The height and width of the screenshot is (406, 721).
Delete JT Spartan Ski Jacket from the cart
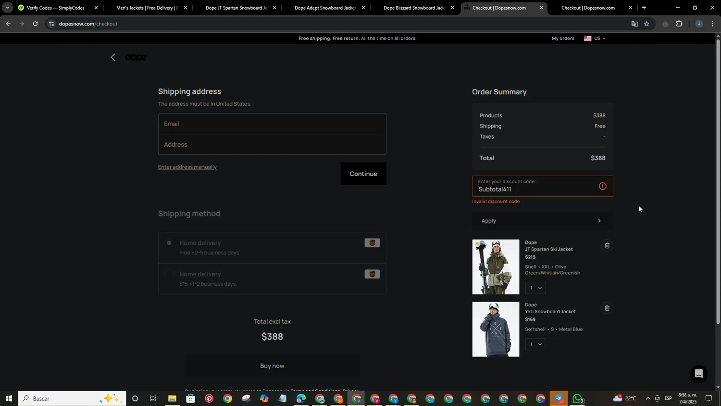(607, 246)
